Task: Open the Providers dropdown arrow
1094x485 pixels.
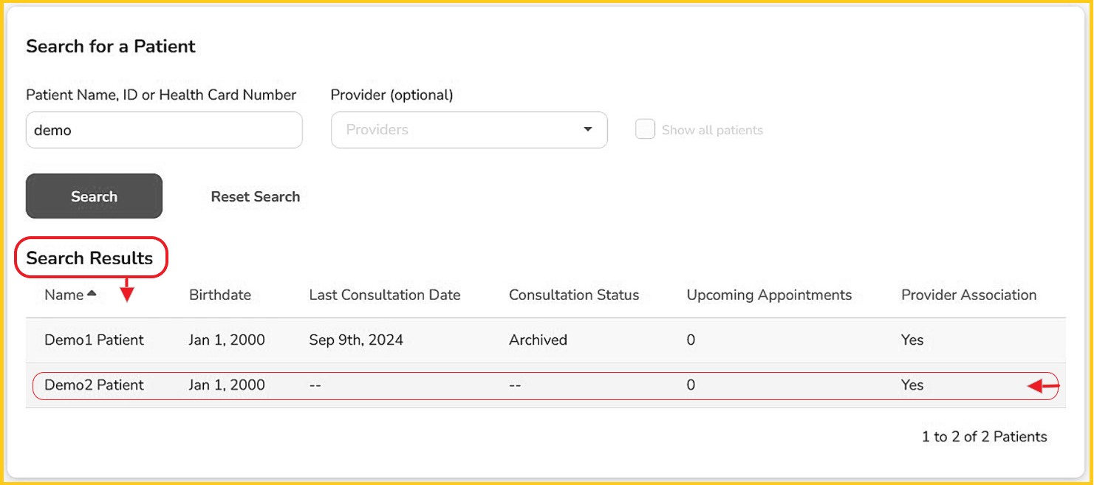Action: coord(587,130)
